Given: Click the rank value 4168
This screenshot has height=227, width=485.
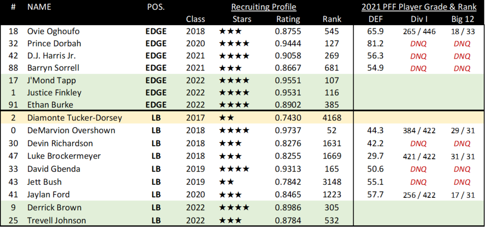Looking at the screenshot, I should coord(332,118).
